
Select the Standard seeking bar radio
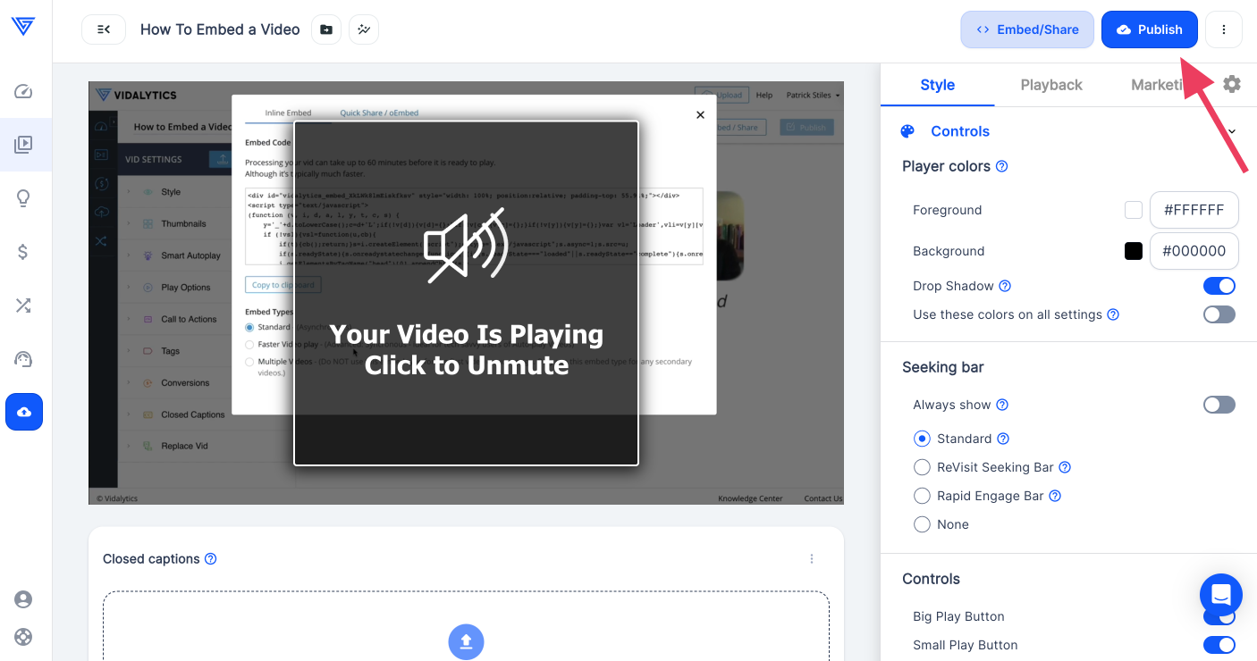923,439
